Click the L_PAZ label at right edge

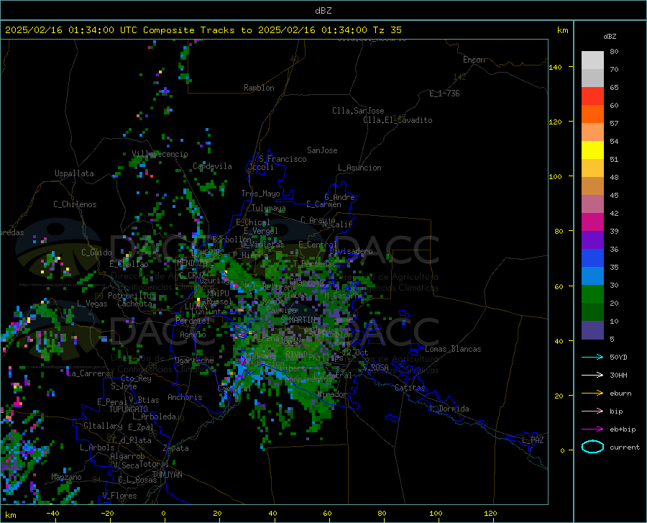(533, 440)
